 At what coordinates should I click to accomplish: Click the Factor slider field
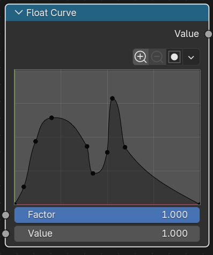click(x=107, y=215)
